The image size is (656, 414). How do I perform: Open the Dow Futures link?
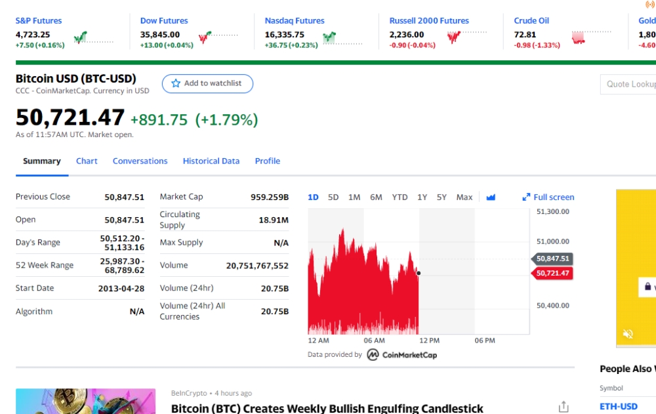tap(164, 20)
